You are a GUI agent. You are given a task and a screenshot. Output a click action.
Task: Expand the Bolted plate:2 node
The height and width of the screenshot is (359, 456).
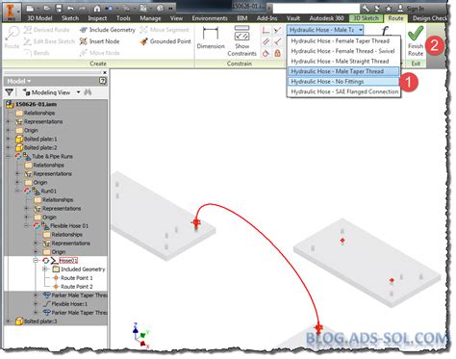tap(8, 147)
